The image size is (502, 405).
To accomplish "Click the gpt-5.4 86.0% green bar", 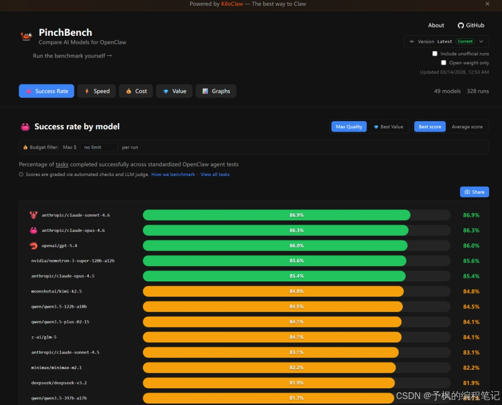I will [275, 246].
